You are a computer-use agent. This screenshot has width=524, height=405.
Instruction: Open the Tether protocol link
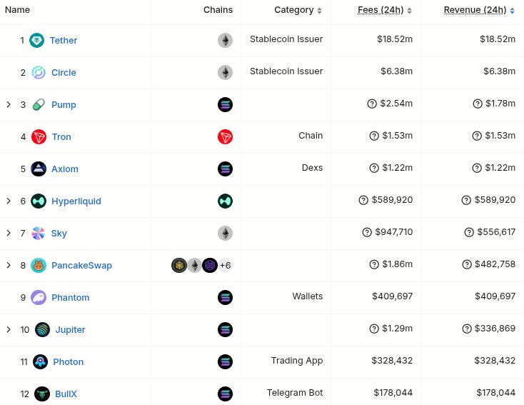pos(64,41)
